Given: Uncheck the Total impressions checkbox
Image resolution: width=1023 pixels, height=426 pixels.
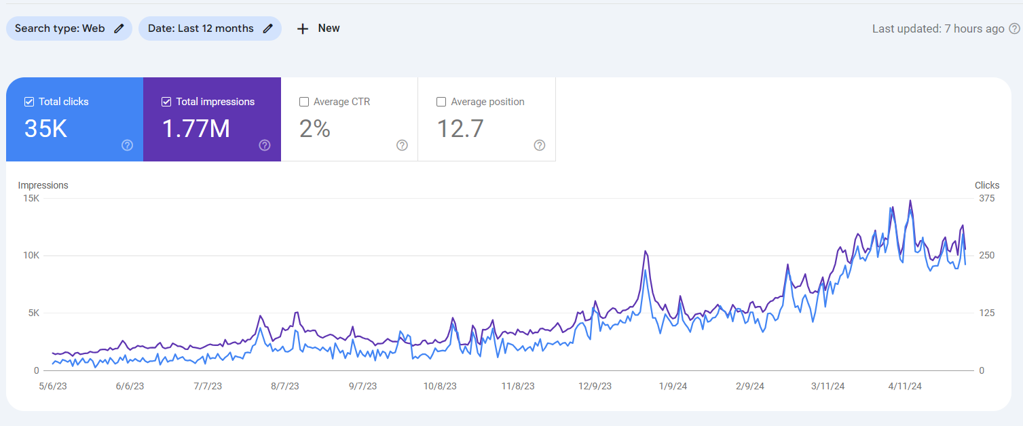Looking at the screenshot, I should [166, 101].
